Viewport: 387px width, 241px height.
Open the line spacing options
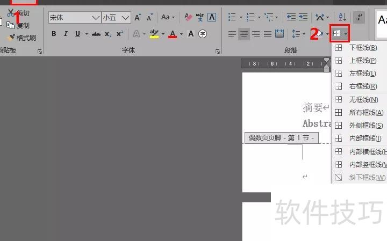click(296, 34)
